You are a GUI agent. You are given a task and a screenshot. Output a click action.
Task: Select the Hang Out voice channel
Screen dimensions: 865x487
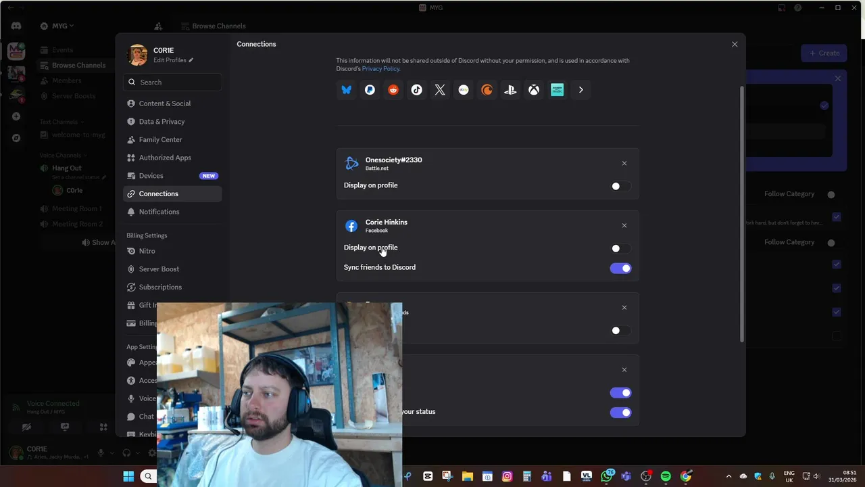67,168
